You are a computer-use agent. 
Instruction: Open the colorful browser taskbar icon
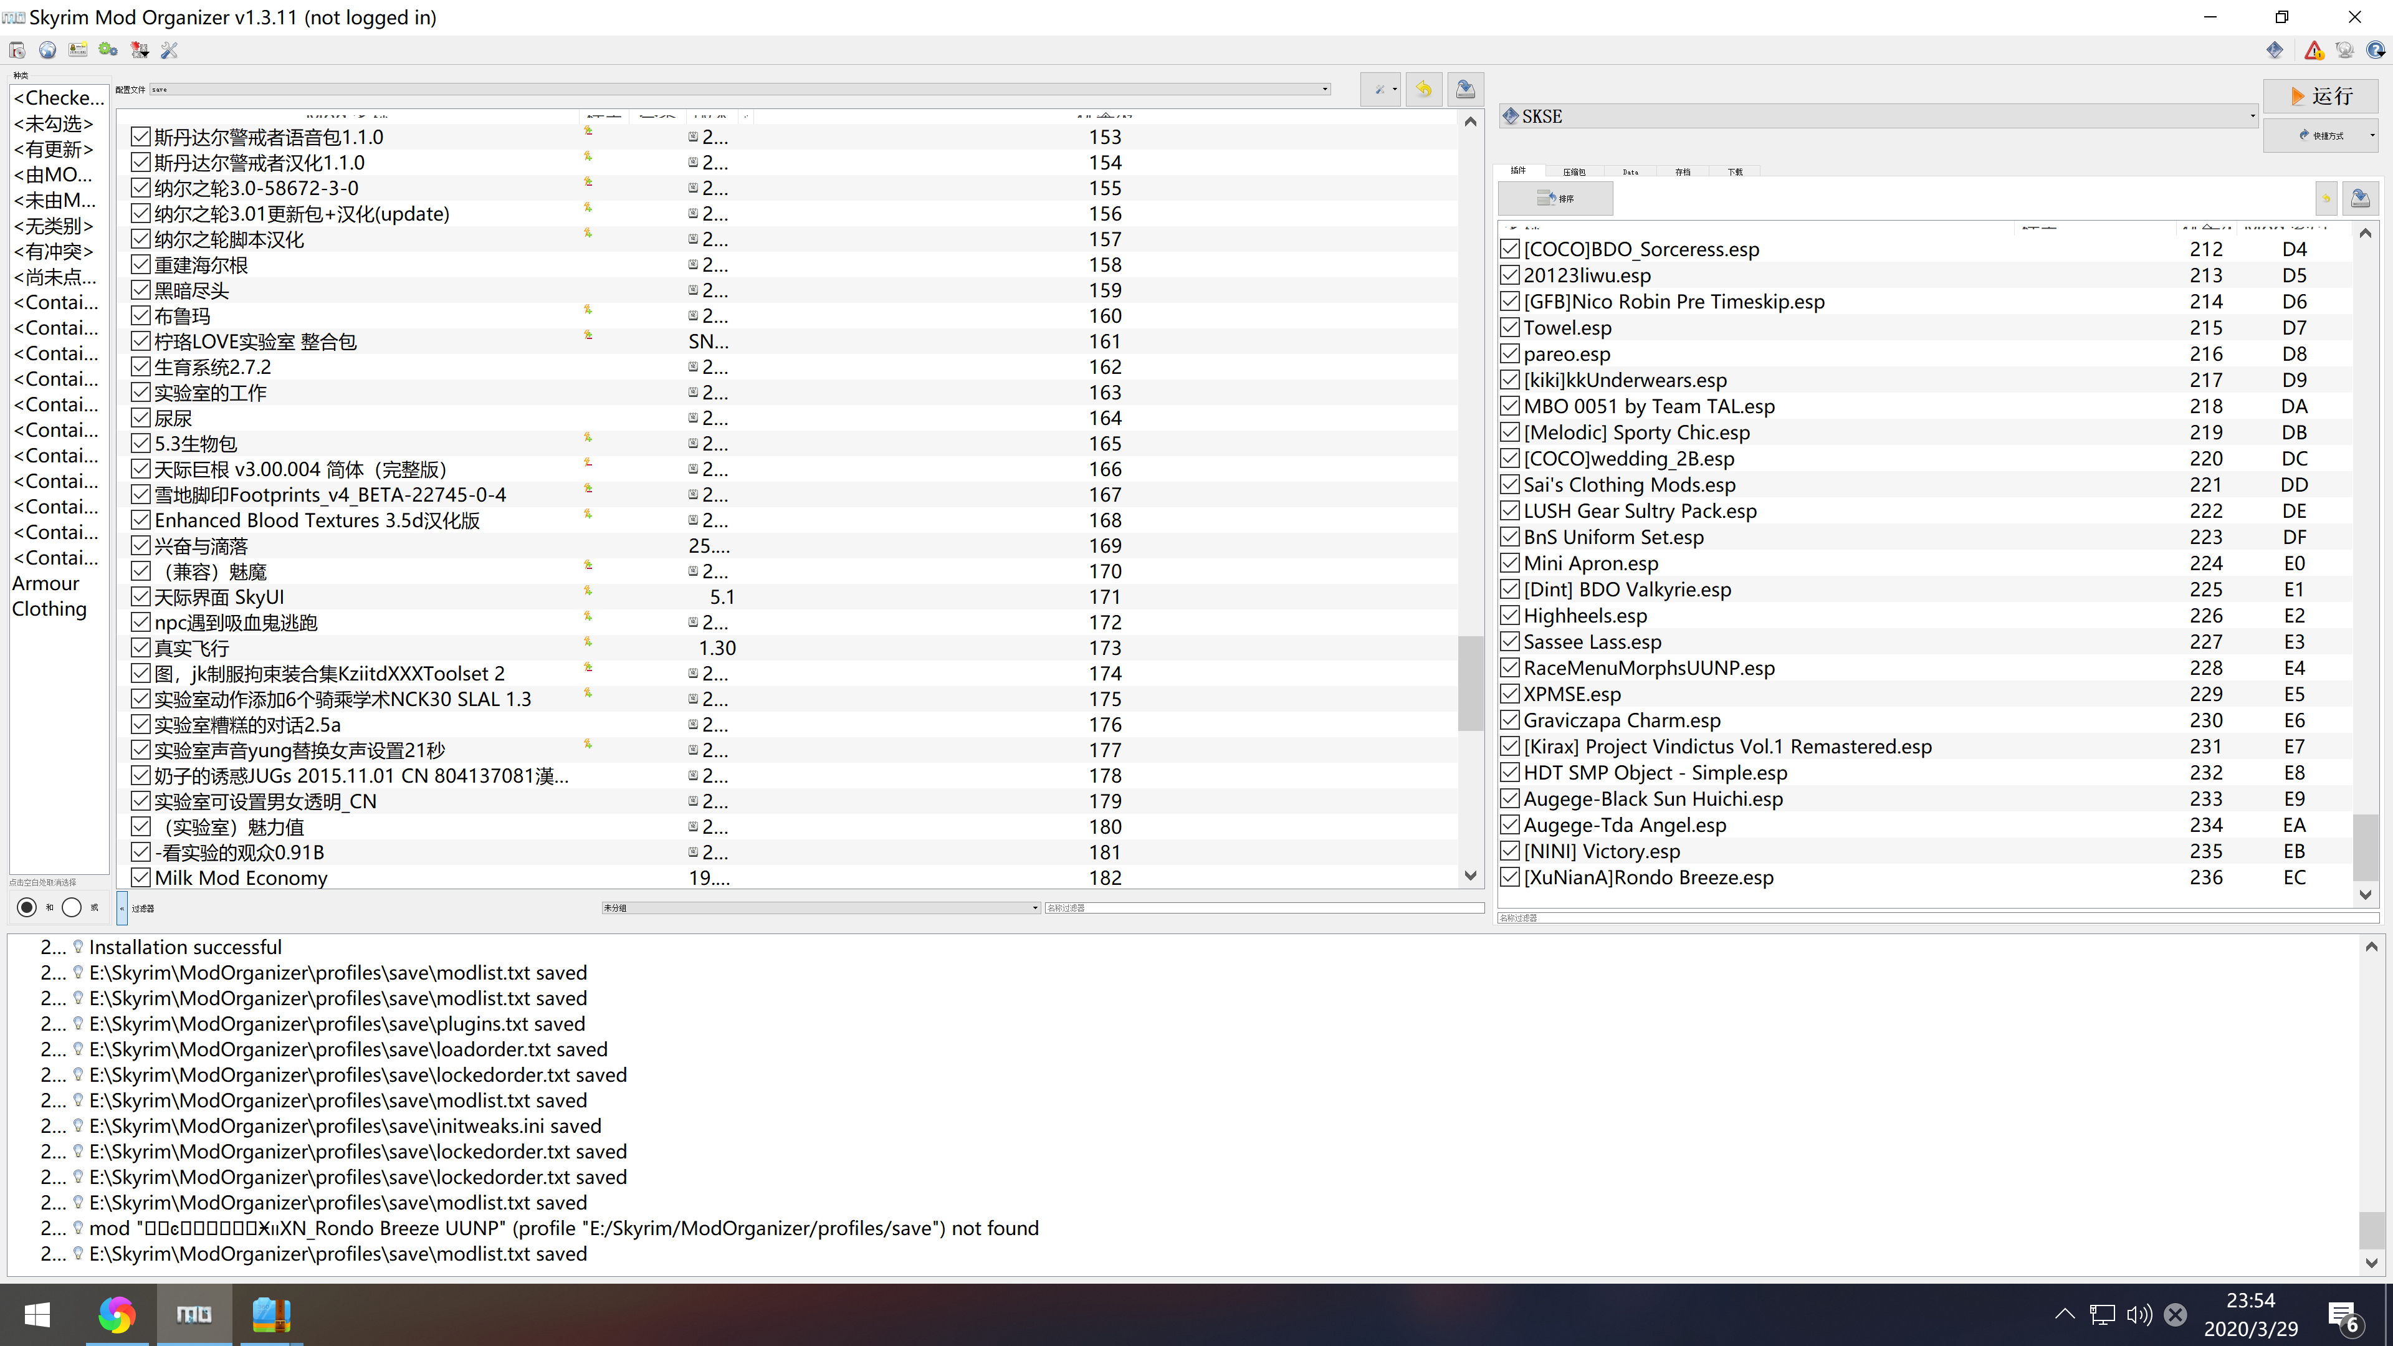(x=116, y=1314)
